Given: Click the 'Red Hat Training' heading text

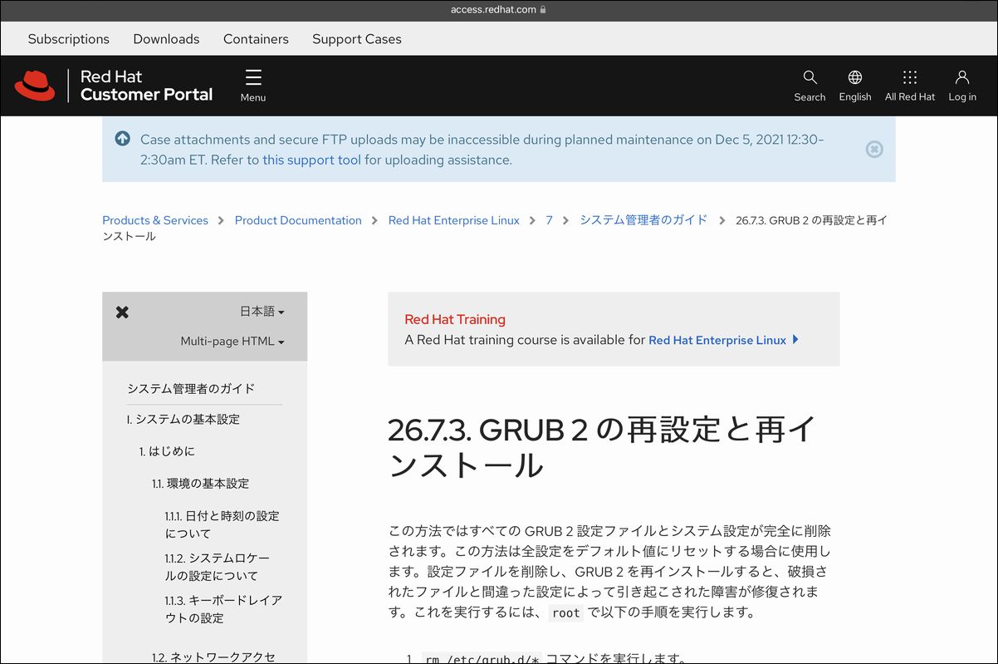Looking at the screenshot, I should click(455, 319).
